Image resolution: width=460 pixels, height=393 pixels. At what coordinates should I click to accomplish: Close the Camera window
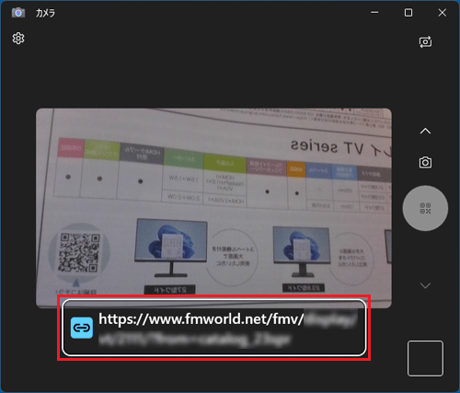[443, 13]
